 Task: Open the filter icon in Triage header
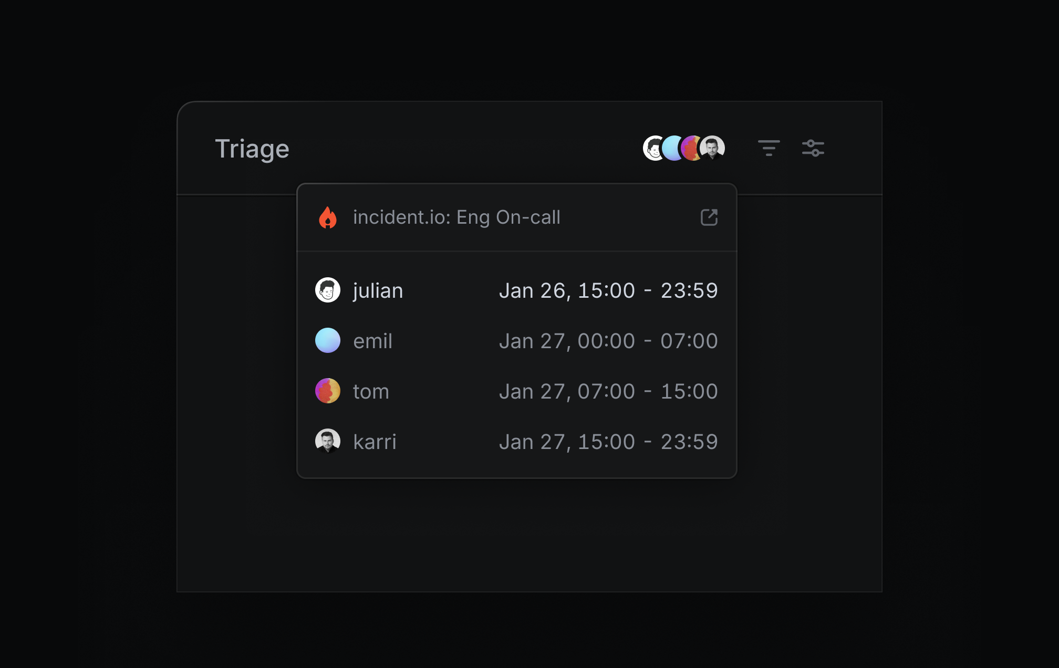pos(769,148)
